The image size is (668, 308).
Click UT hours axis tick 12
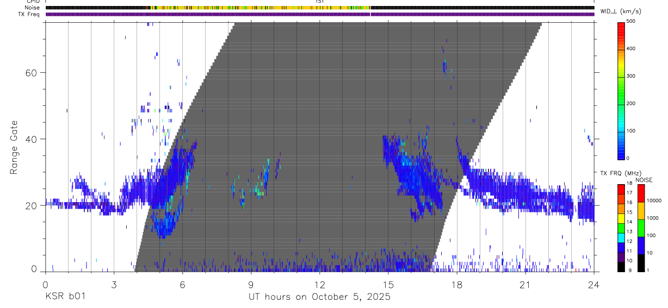pyautogui.click(x=319, y=285)
